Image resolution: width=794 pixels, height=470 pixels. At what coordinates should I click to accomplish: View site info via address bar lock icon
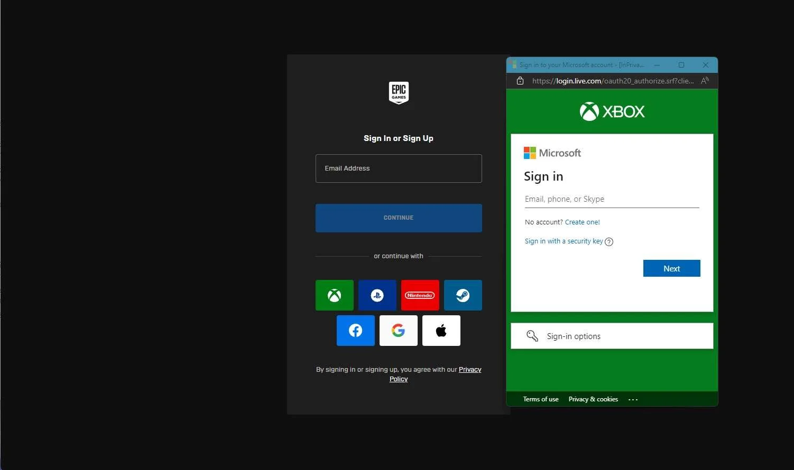pyautogui.click(x=520, y=81)
